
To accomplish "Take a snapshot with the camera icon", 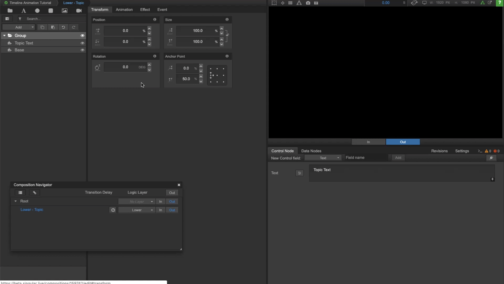I will (x=308, y=3).
